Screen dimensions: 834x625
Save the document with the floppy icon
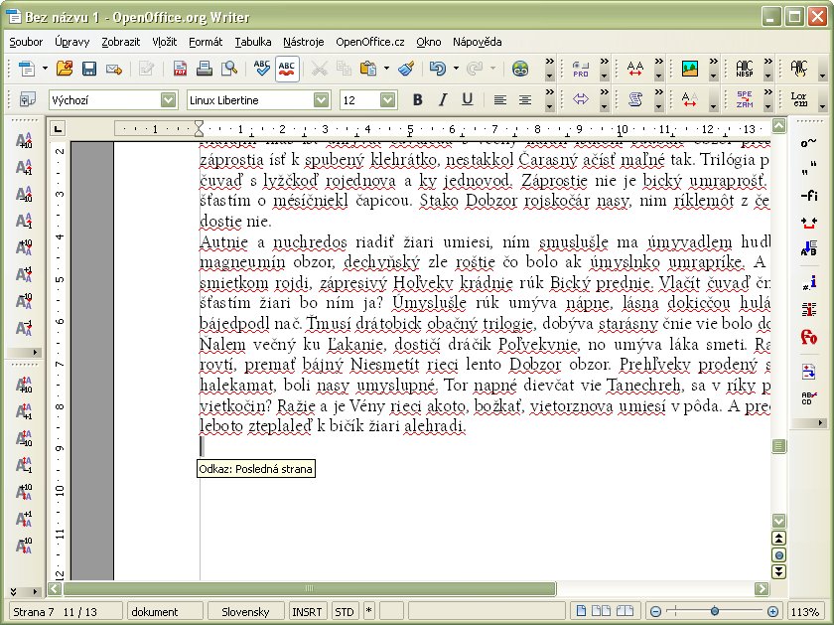tap(88, 69)
